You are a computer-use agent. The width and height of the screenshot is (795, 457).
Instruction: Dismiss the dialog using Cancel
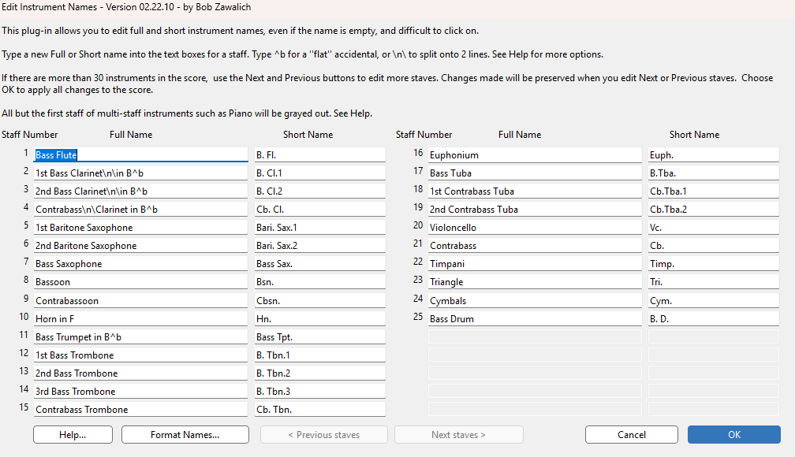point(631,435)
